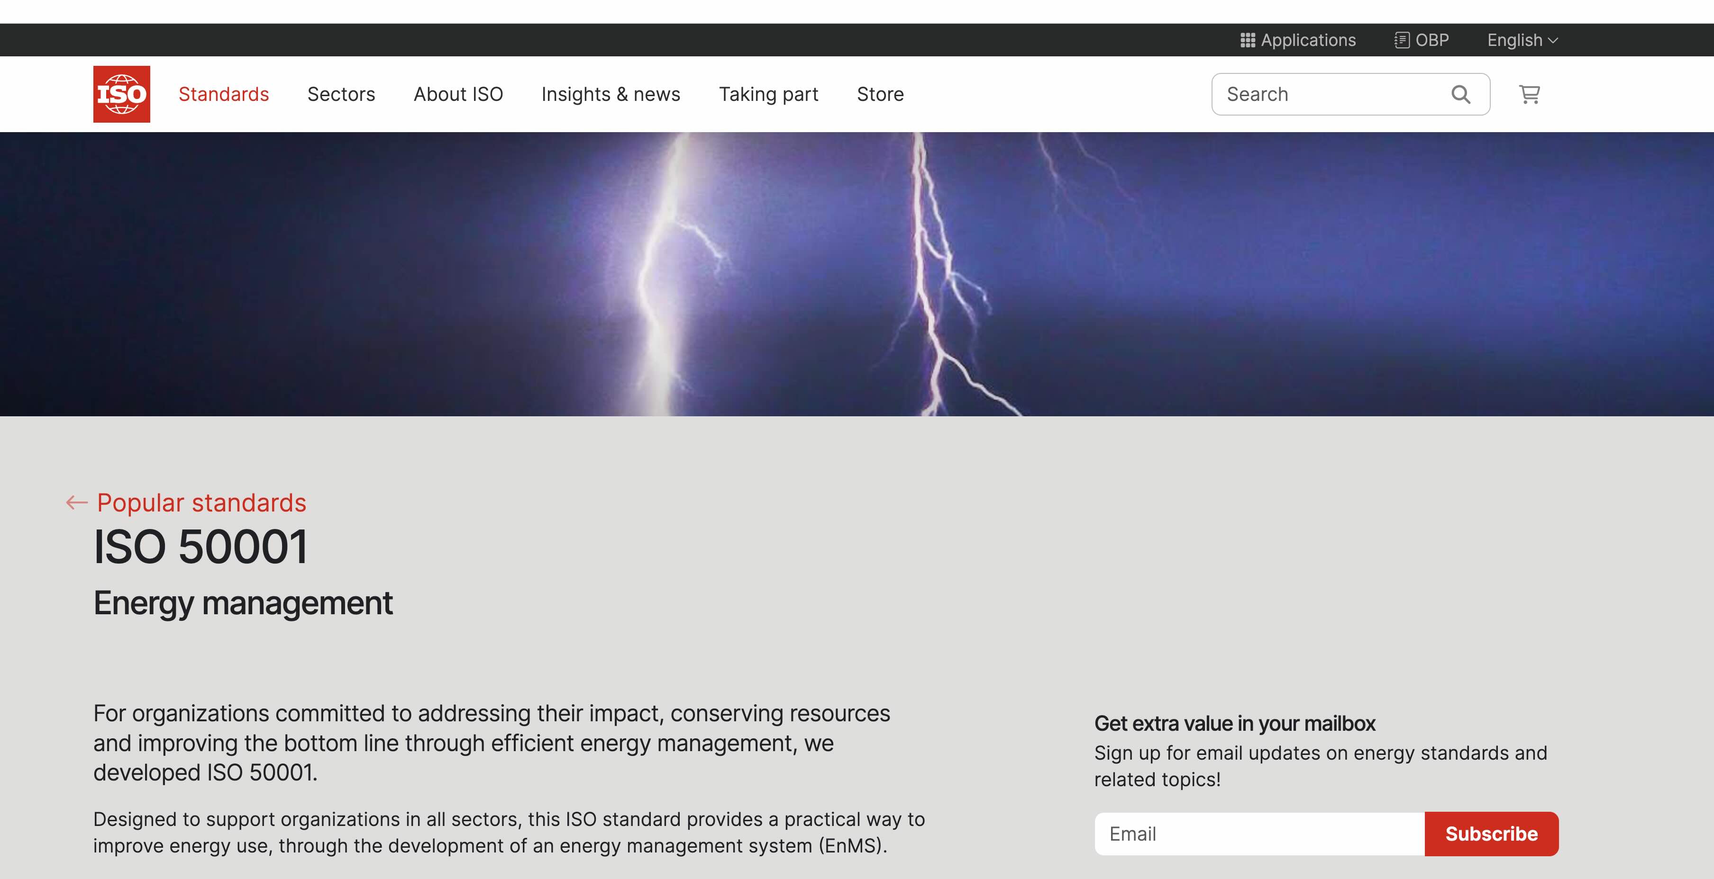The height and width of the screenshot is (879, 1714).
Task: Open the shopping cart icon
Action: pos(1529,94)
